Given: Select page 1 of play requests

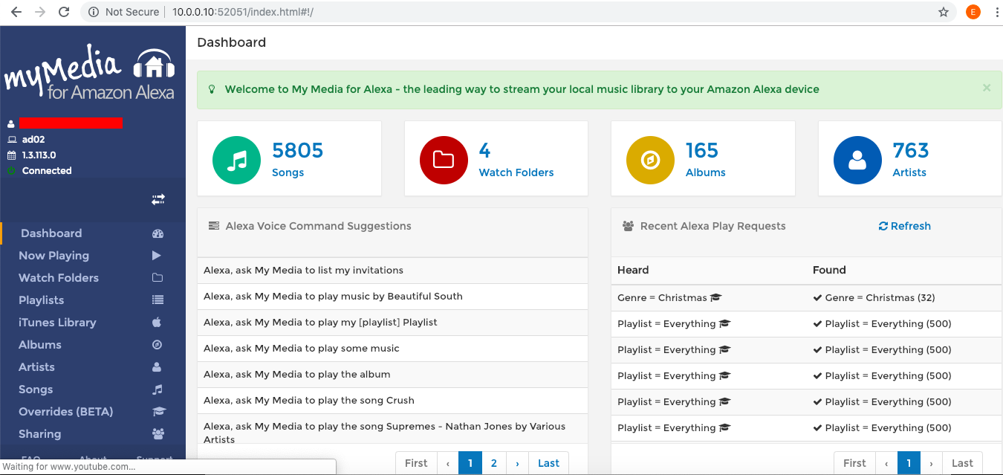Looking at the screenshot, I should [x=909, y=463].
